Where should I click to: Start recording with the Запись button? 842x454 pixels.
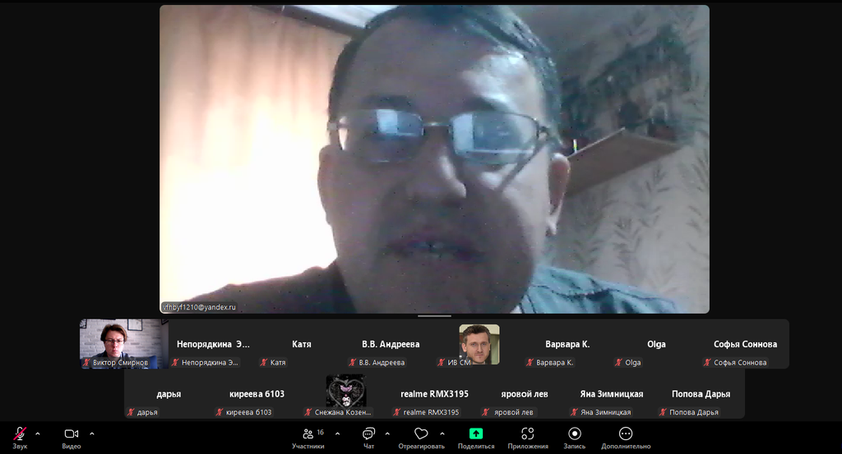[x=574, y=436]
